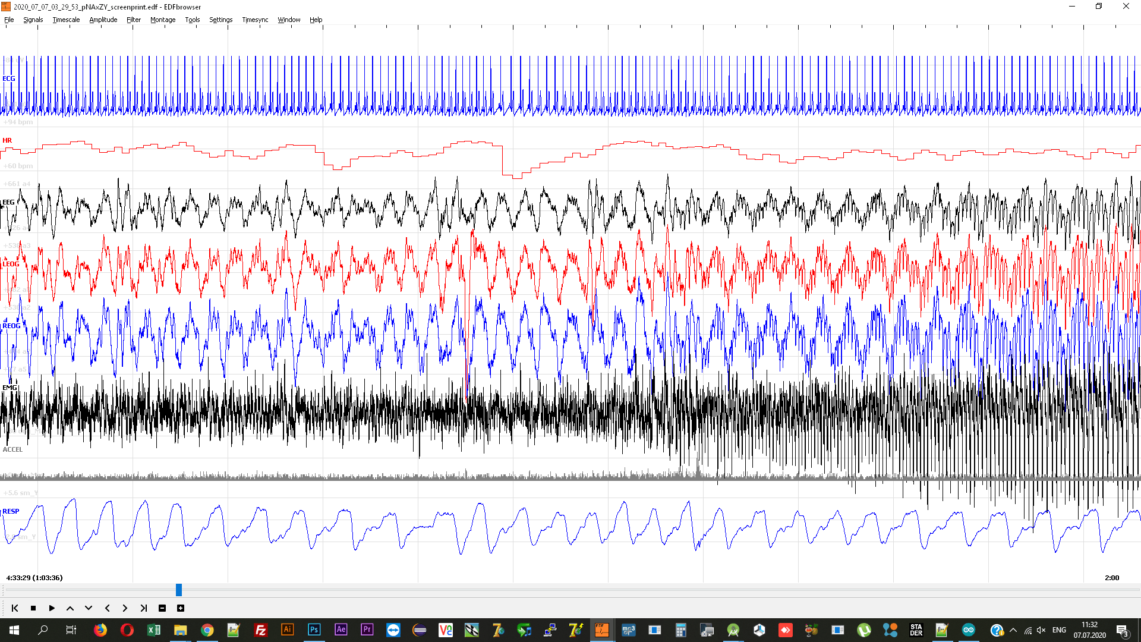
Task: Shift signals up with the up arrow
Action: click(x=70, y=608)
